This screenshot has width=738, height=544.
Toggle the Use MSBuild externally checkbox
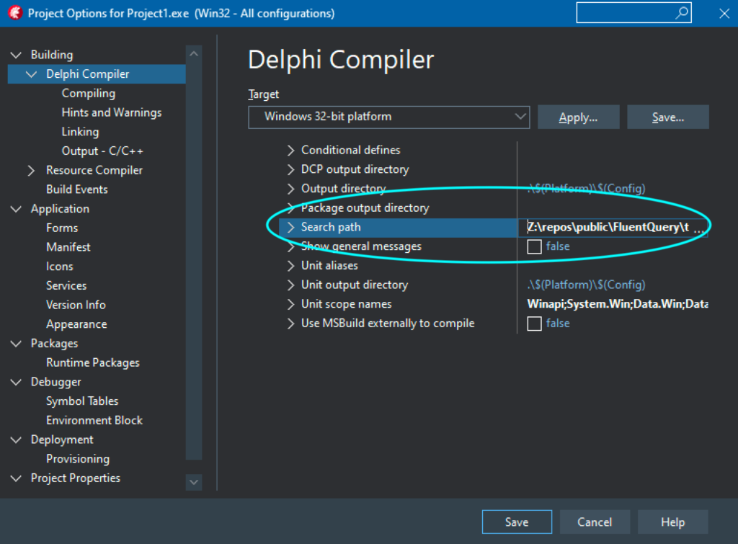[534, 324]
